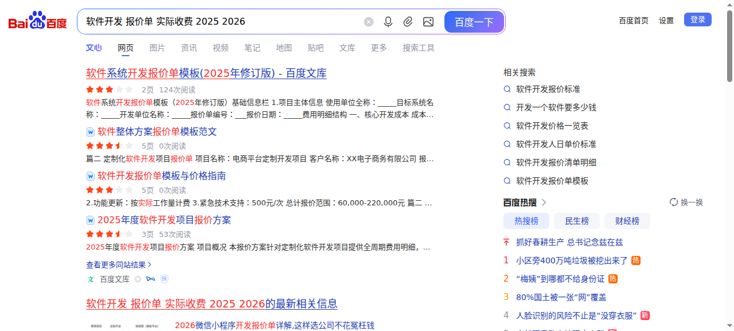Expand 查看更多同站结果

[119, 265]
